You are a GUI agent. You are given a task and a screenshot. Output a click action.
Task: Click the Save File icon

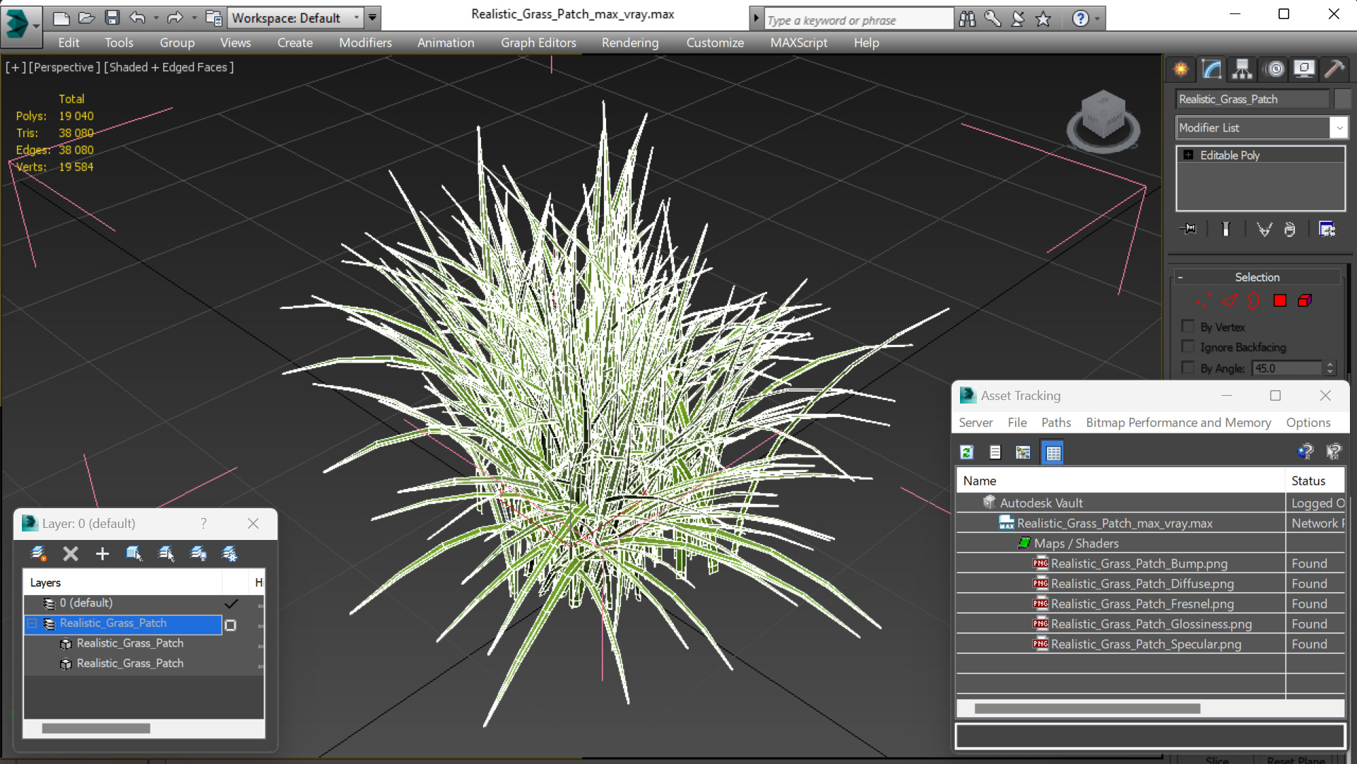point(112,18)
